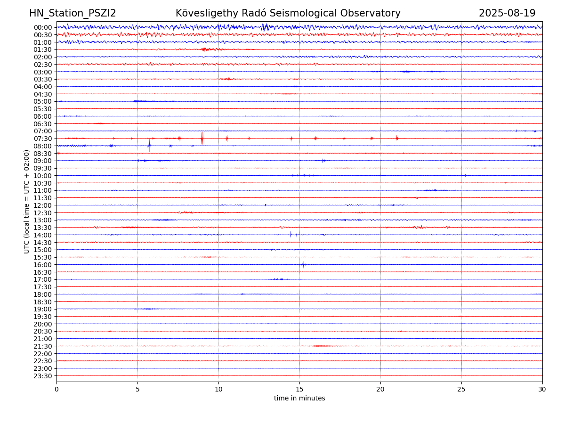Click the 2025-08-19 date label
This screenshot has height=424, width=565.
tap(507, 13)
